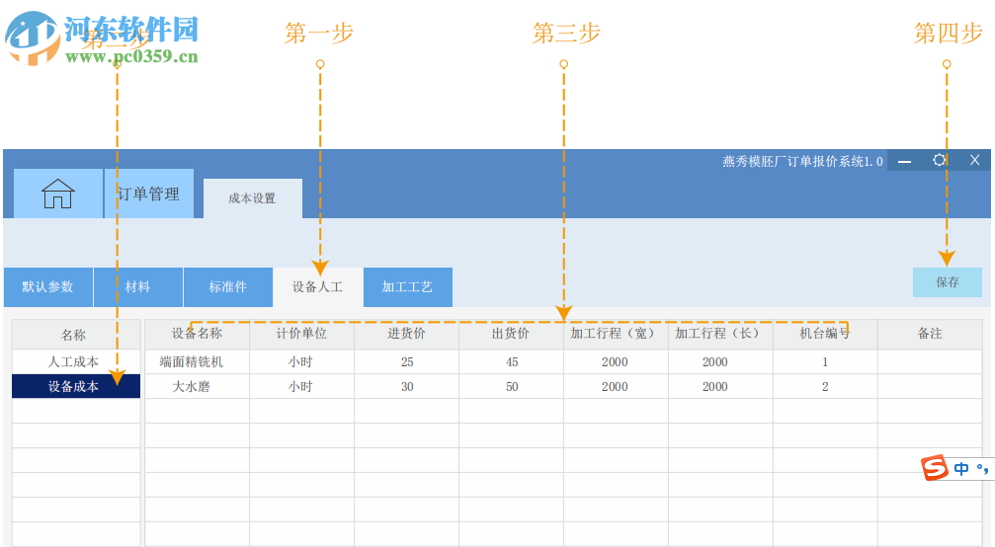
Task: Toggle Chinese input mode 中 indicator
Action: 961,468
